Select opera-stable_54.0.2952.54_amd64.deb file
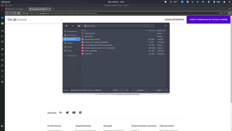232x131 pixels. coord(124,45)
